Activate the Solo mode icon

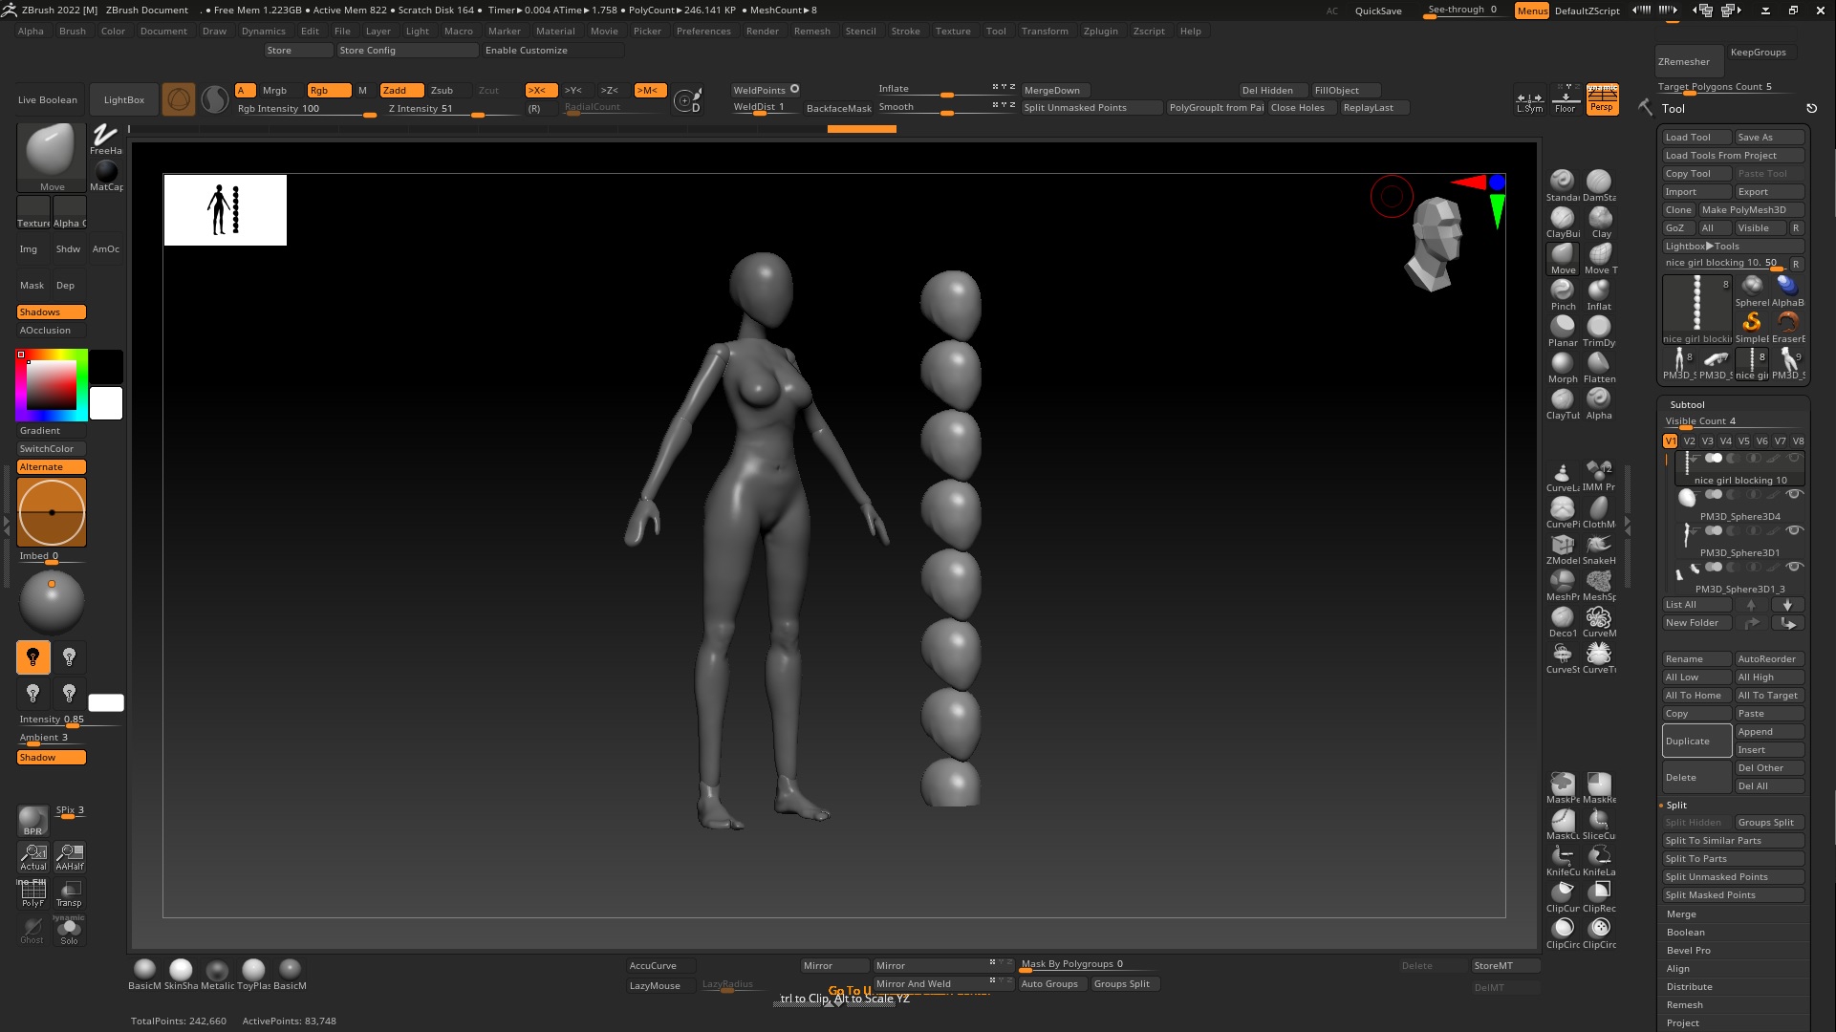tap(69, 929)
